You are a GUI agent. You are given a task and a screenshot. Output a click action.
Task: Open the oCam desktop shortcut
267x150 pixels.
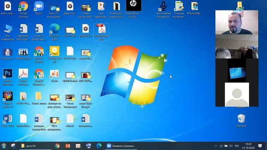(55, 76)
